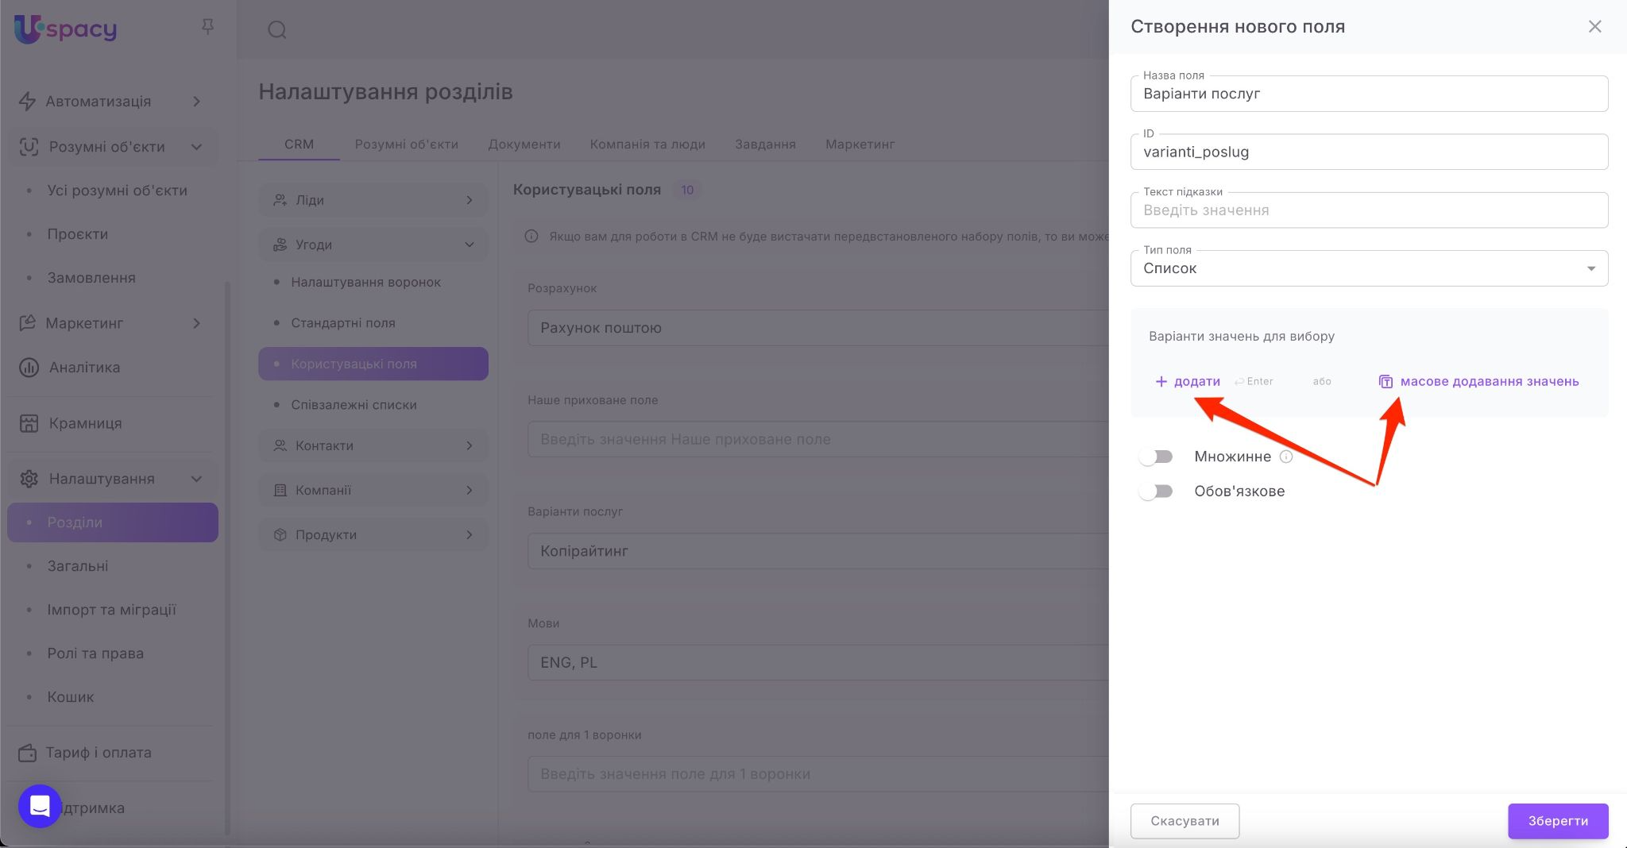Click the Аналітика chart icon
1627x848 pixels.
(x=29, y=368)
